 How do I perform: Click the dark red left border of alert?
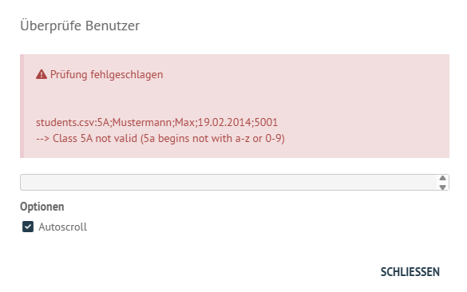tap(22, 106)
